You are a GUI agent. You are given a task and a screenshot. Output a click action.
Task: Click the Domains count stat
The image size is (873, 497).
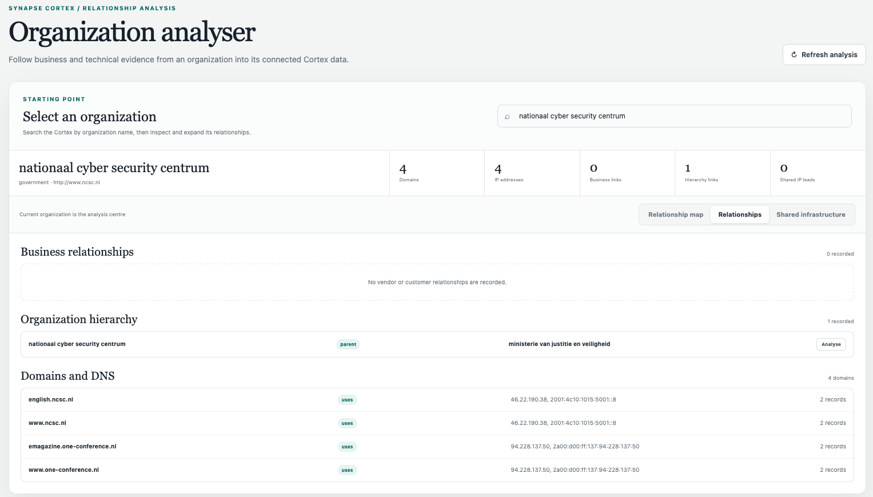(x=437, y=173)
